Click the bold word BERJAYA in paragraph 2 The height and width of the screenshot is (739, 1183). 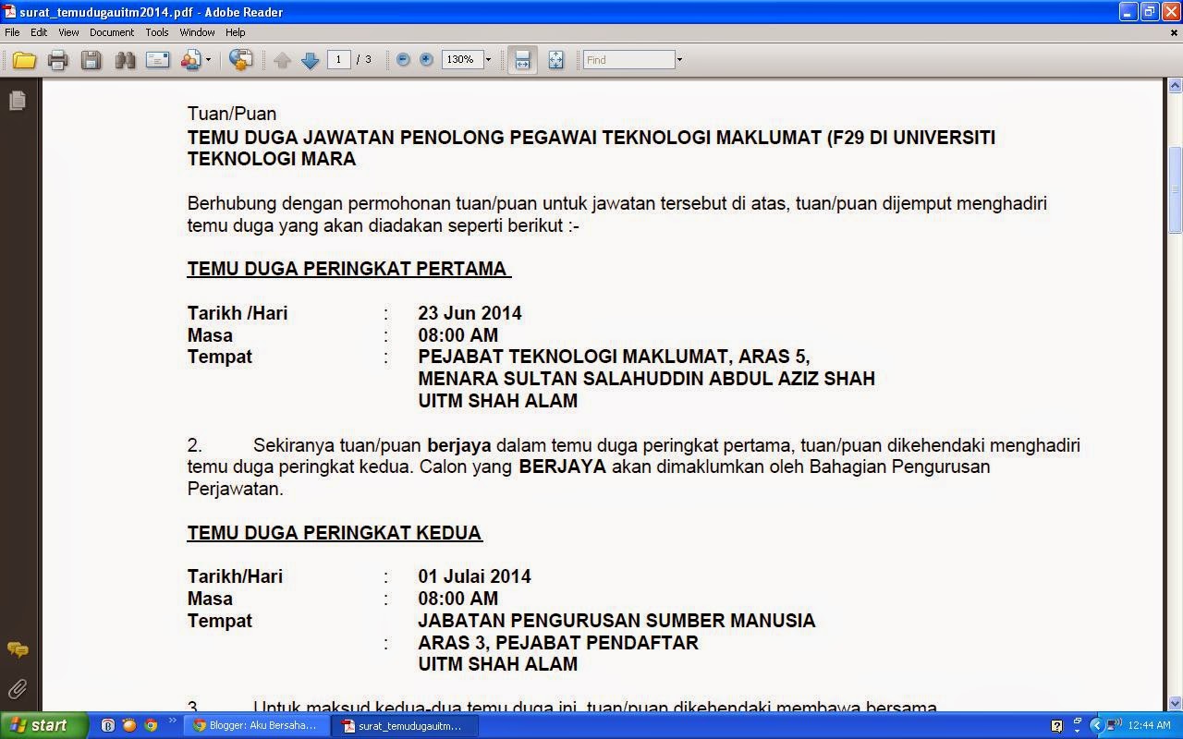pos(562,466)
